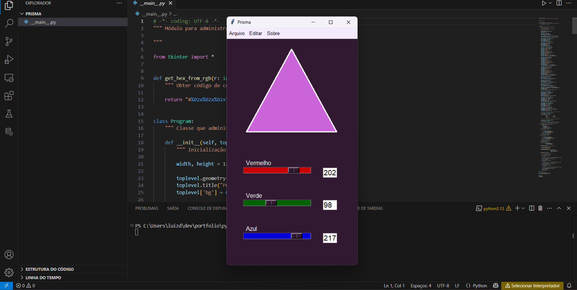Click Selecionar Interpretador in status bar
Viewport: 577px width, 290px height.
click(x=532, y=285)
